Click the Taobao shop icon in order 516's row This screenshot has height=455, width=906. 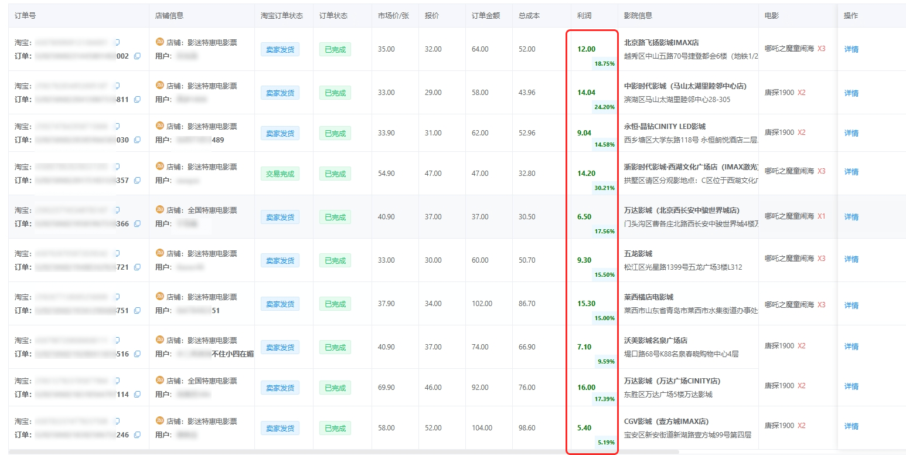pyautogui.click(x=159, y=340)
